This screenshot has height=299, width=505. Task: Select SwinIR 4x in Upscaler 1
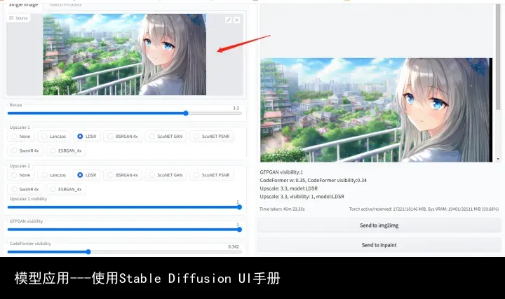pos(25,150)
